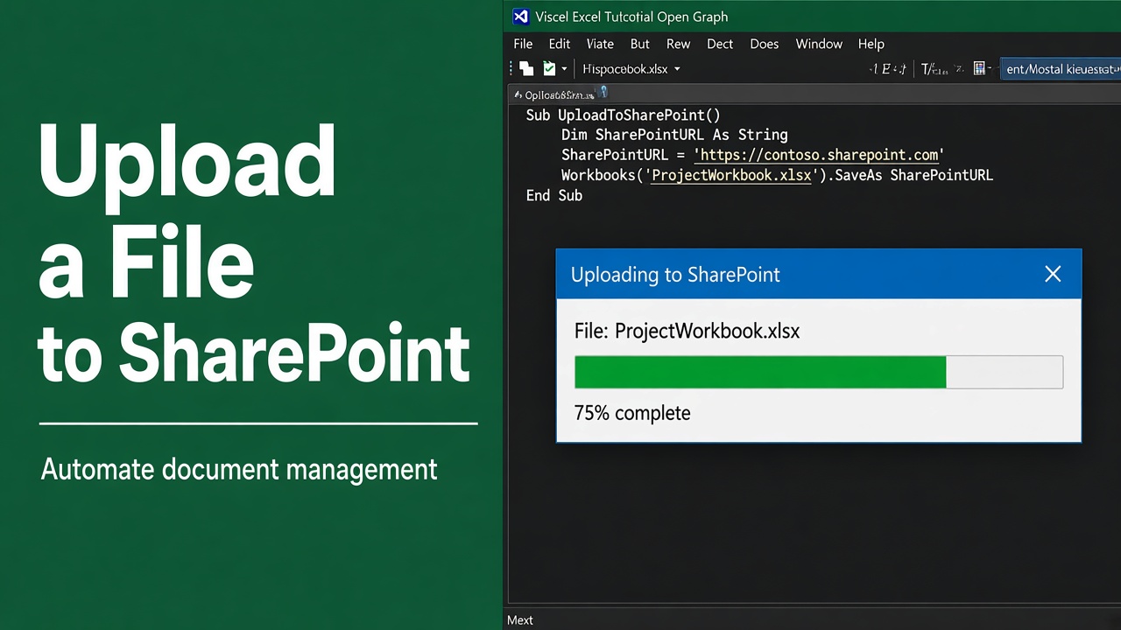Screen dimensions: 1121x630
Task: Click the white copy documents toolbar icon
Action: [526, 68]
